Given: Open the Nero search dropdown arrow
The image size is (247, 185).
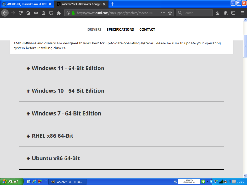Looking at the screenshot, I should point(207,182).
